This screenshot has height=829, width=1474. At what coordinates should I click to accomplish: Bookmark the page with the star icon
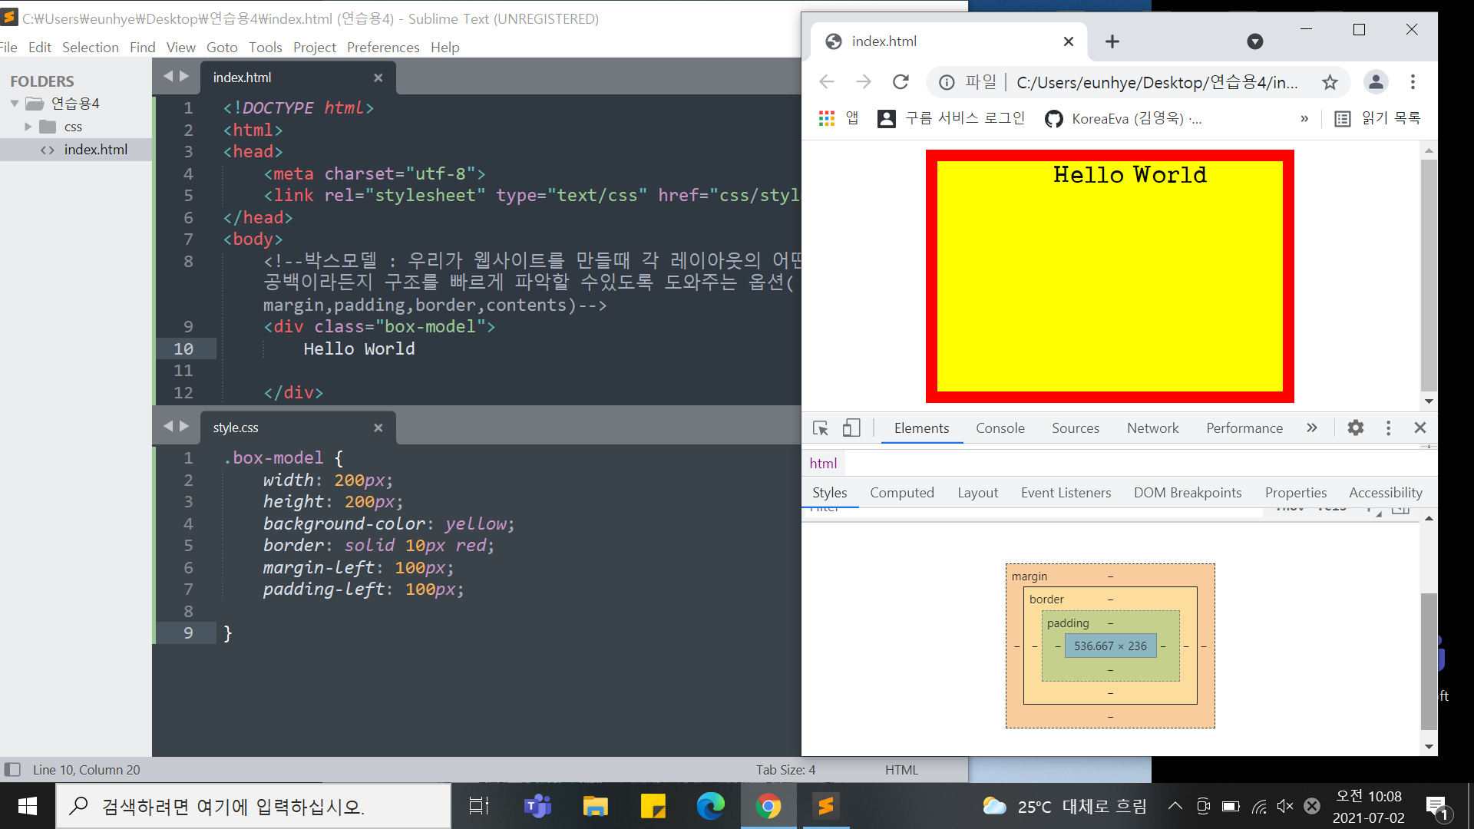[x=1330, y=82]
